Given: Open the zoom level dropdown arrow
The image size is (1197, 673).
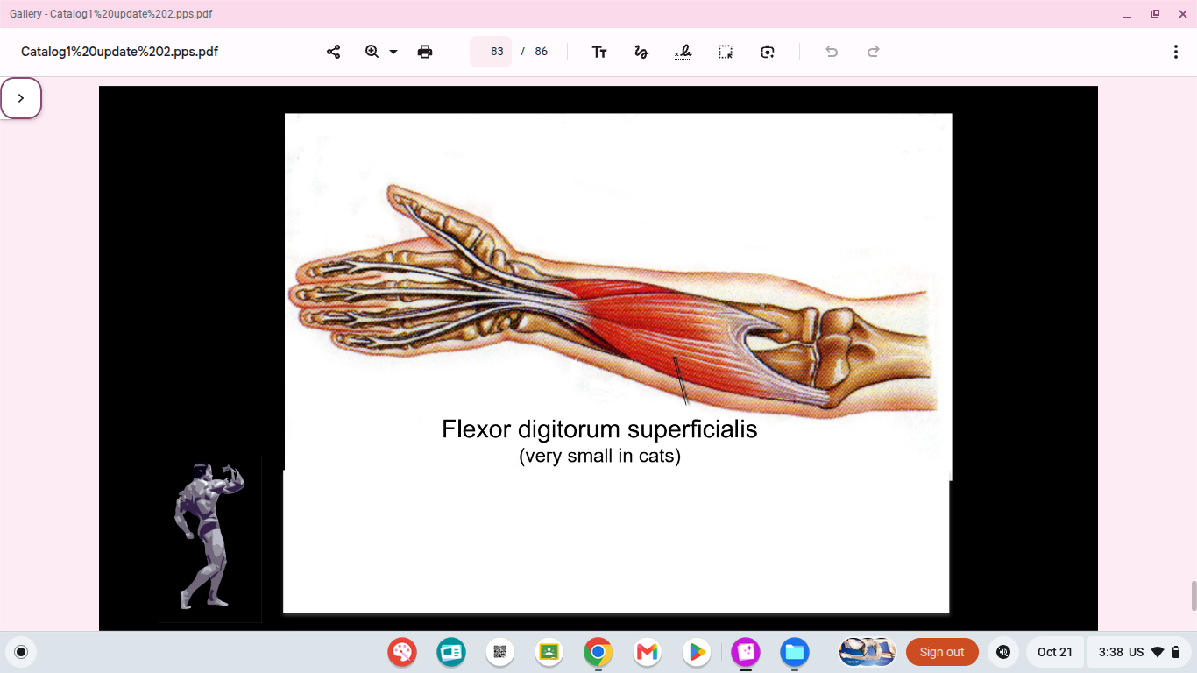Looking at the screenshot, I should tap(393, 52).
